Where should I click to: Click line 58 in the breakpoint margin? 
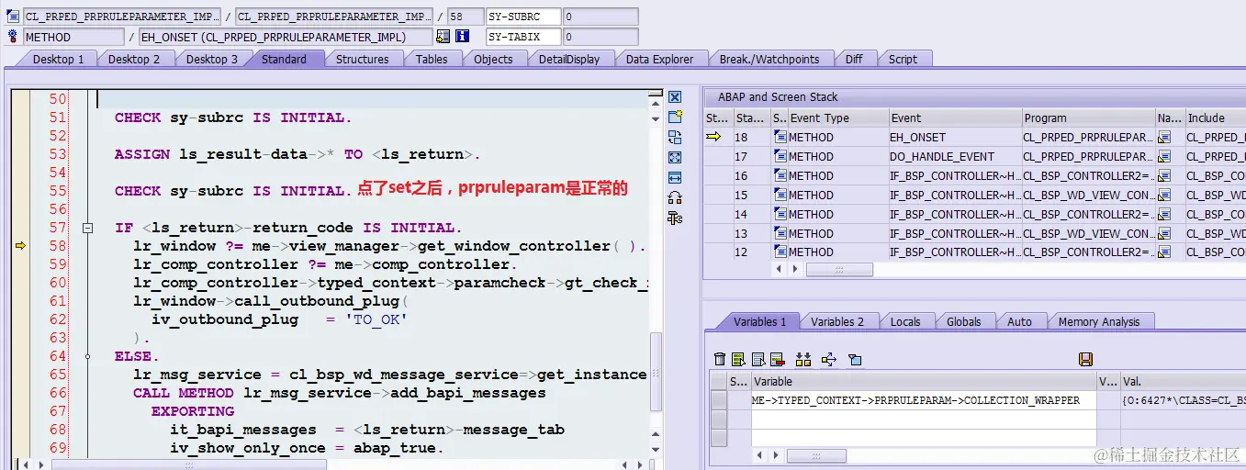20,246
